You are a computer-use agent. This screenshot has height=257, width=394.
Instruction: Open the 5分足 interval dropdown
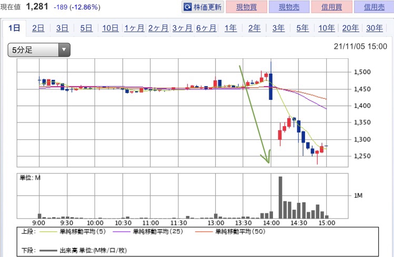39,50
